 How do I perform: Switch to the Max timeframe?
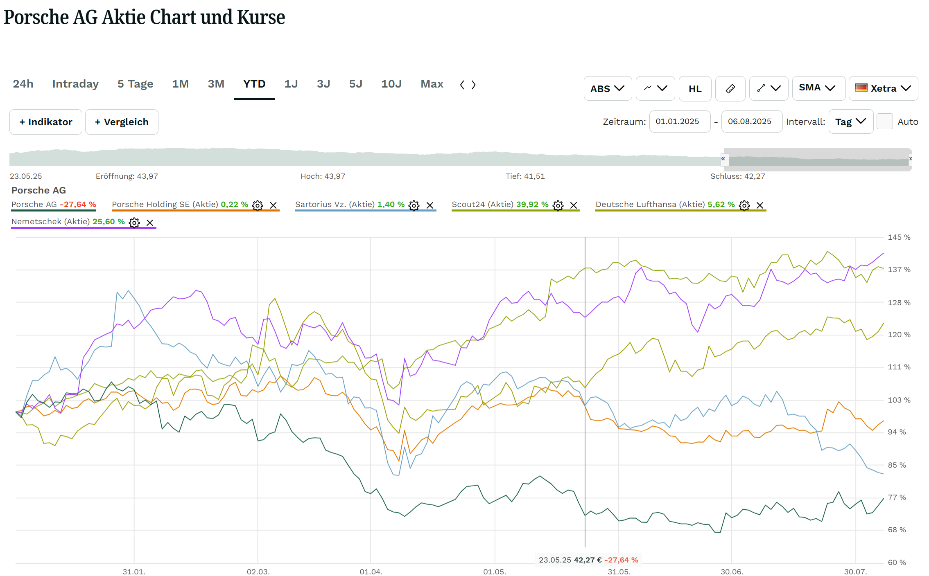pos(432,84)
